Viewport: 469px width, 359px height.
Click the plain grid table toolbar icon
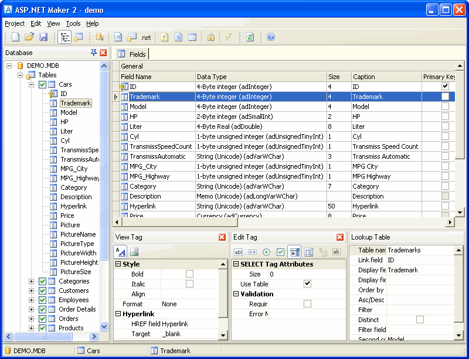(192, 37)
